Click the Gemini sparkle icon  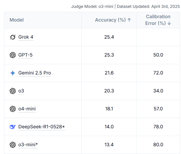pyautogui.click(x=13, y=73)
